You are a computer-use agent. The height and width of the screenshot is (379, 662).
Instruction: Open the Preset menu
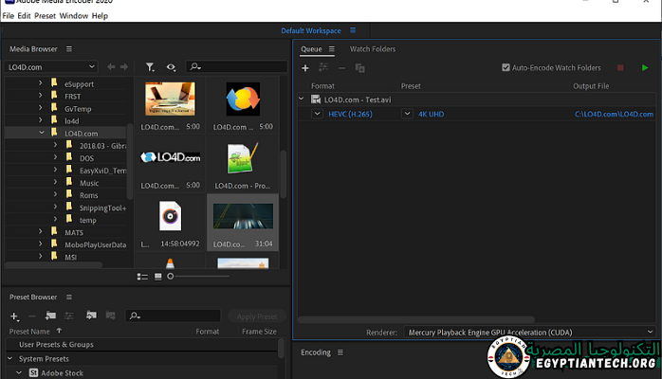[x=45, y=16]
